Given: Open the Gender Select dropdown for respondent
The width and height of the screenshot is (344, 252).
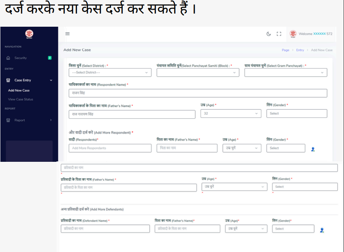Looking at the screenshot, I should coord(297,113).
